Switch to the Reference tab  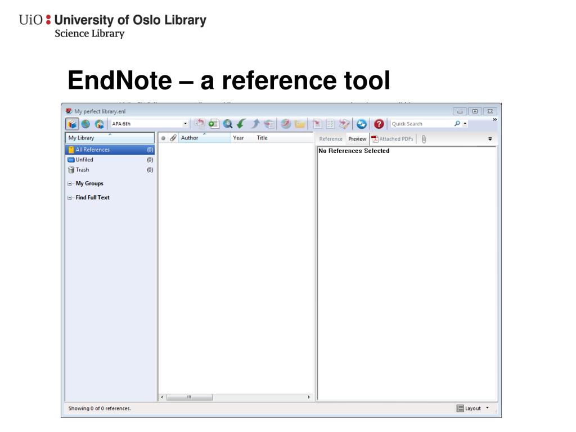pos(331,139)
